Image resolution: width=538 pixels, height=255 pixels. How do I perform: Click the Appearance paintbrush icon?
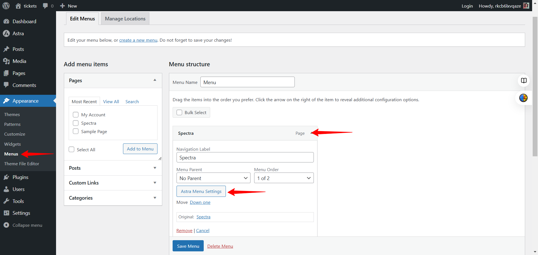click(6, 101)
